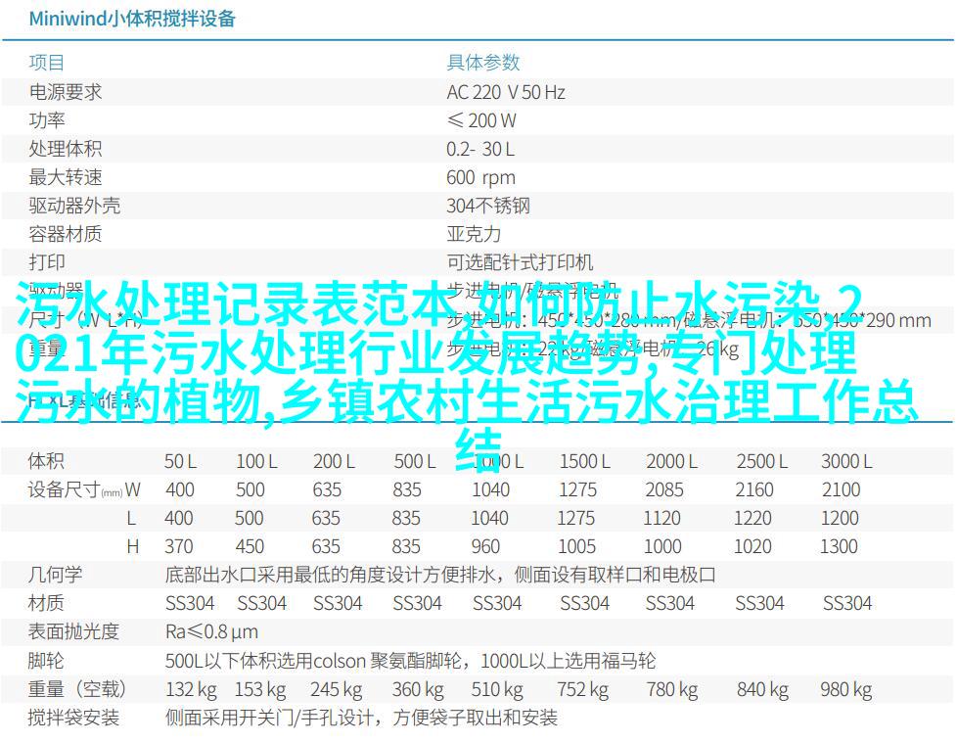957x743 pixels.
Task: Click the 245 kg weight value
Action: pyautogui.click(x=336, y=690)
